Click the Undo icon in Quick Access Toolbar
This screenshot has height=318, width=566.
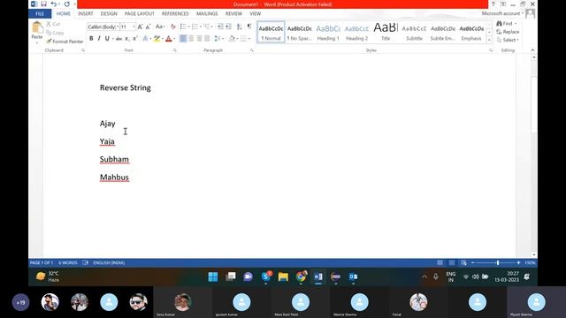pos(53,4)
